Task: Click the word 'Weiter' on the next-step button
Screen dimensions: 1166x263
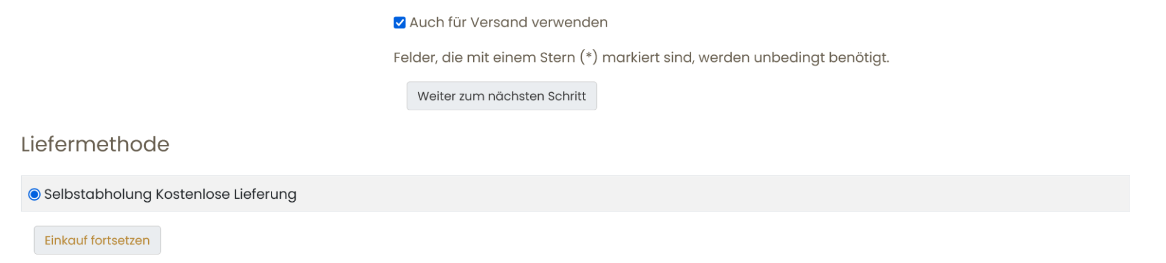Action: 436,96
